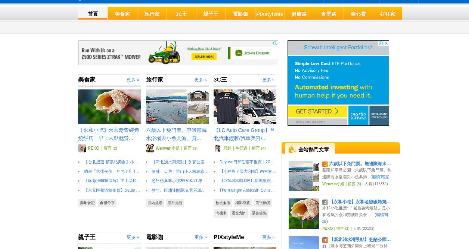This screenshot has height=249, width=469.
Task: Click the 食譜分享 tag
Action: pos(107,203)
